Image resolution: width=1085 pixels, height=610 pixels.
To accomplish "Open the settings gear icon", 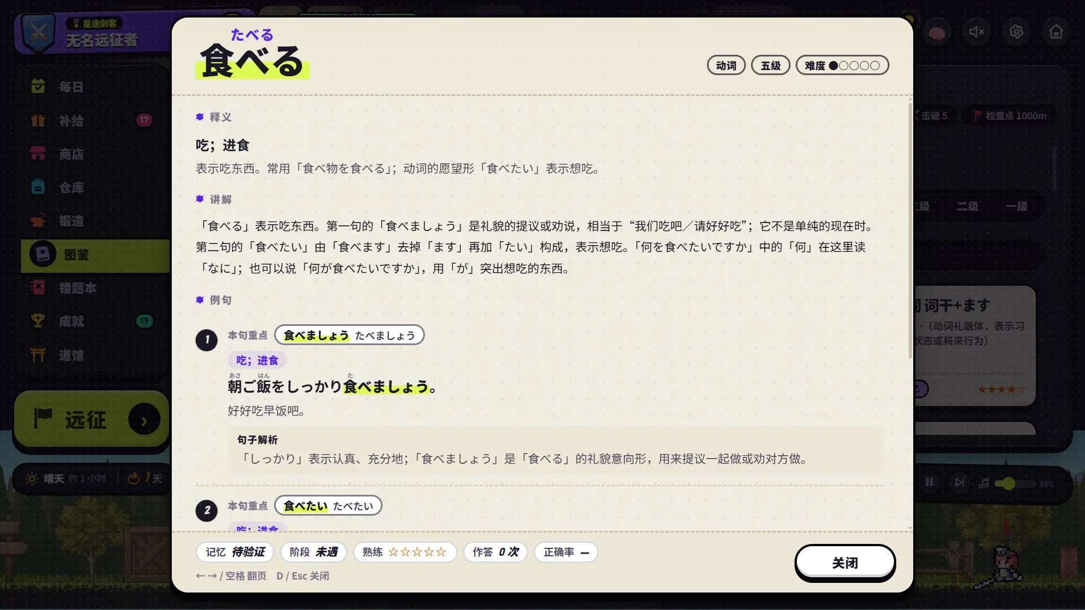I will (1016, 32).
